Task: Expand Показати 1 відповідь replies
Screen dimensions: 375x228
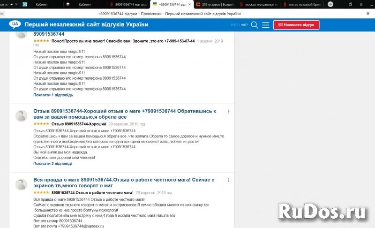Action: 53,95
